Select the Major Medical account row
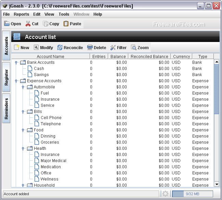This screenshot has height=200, width=222. (113, 161)
